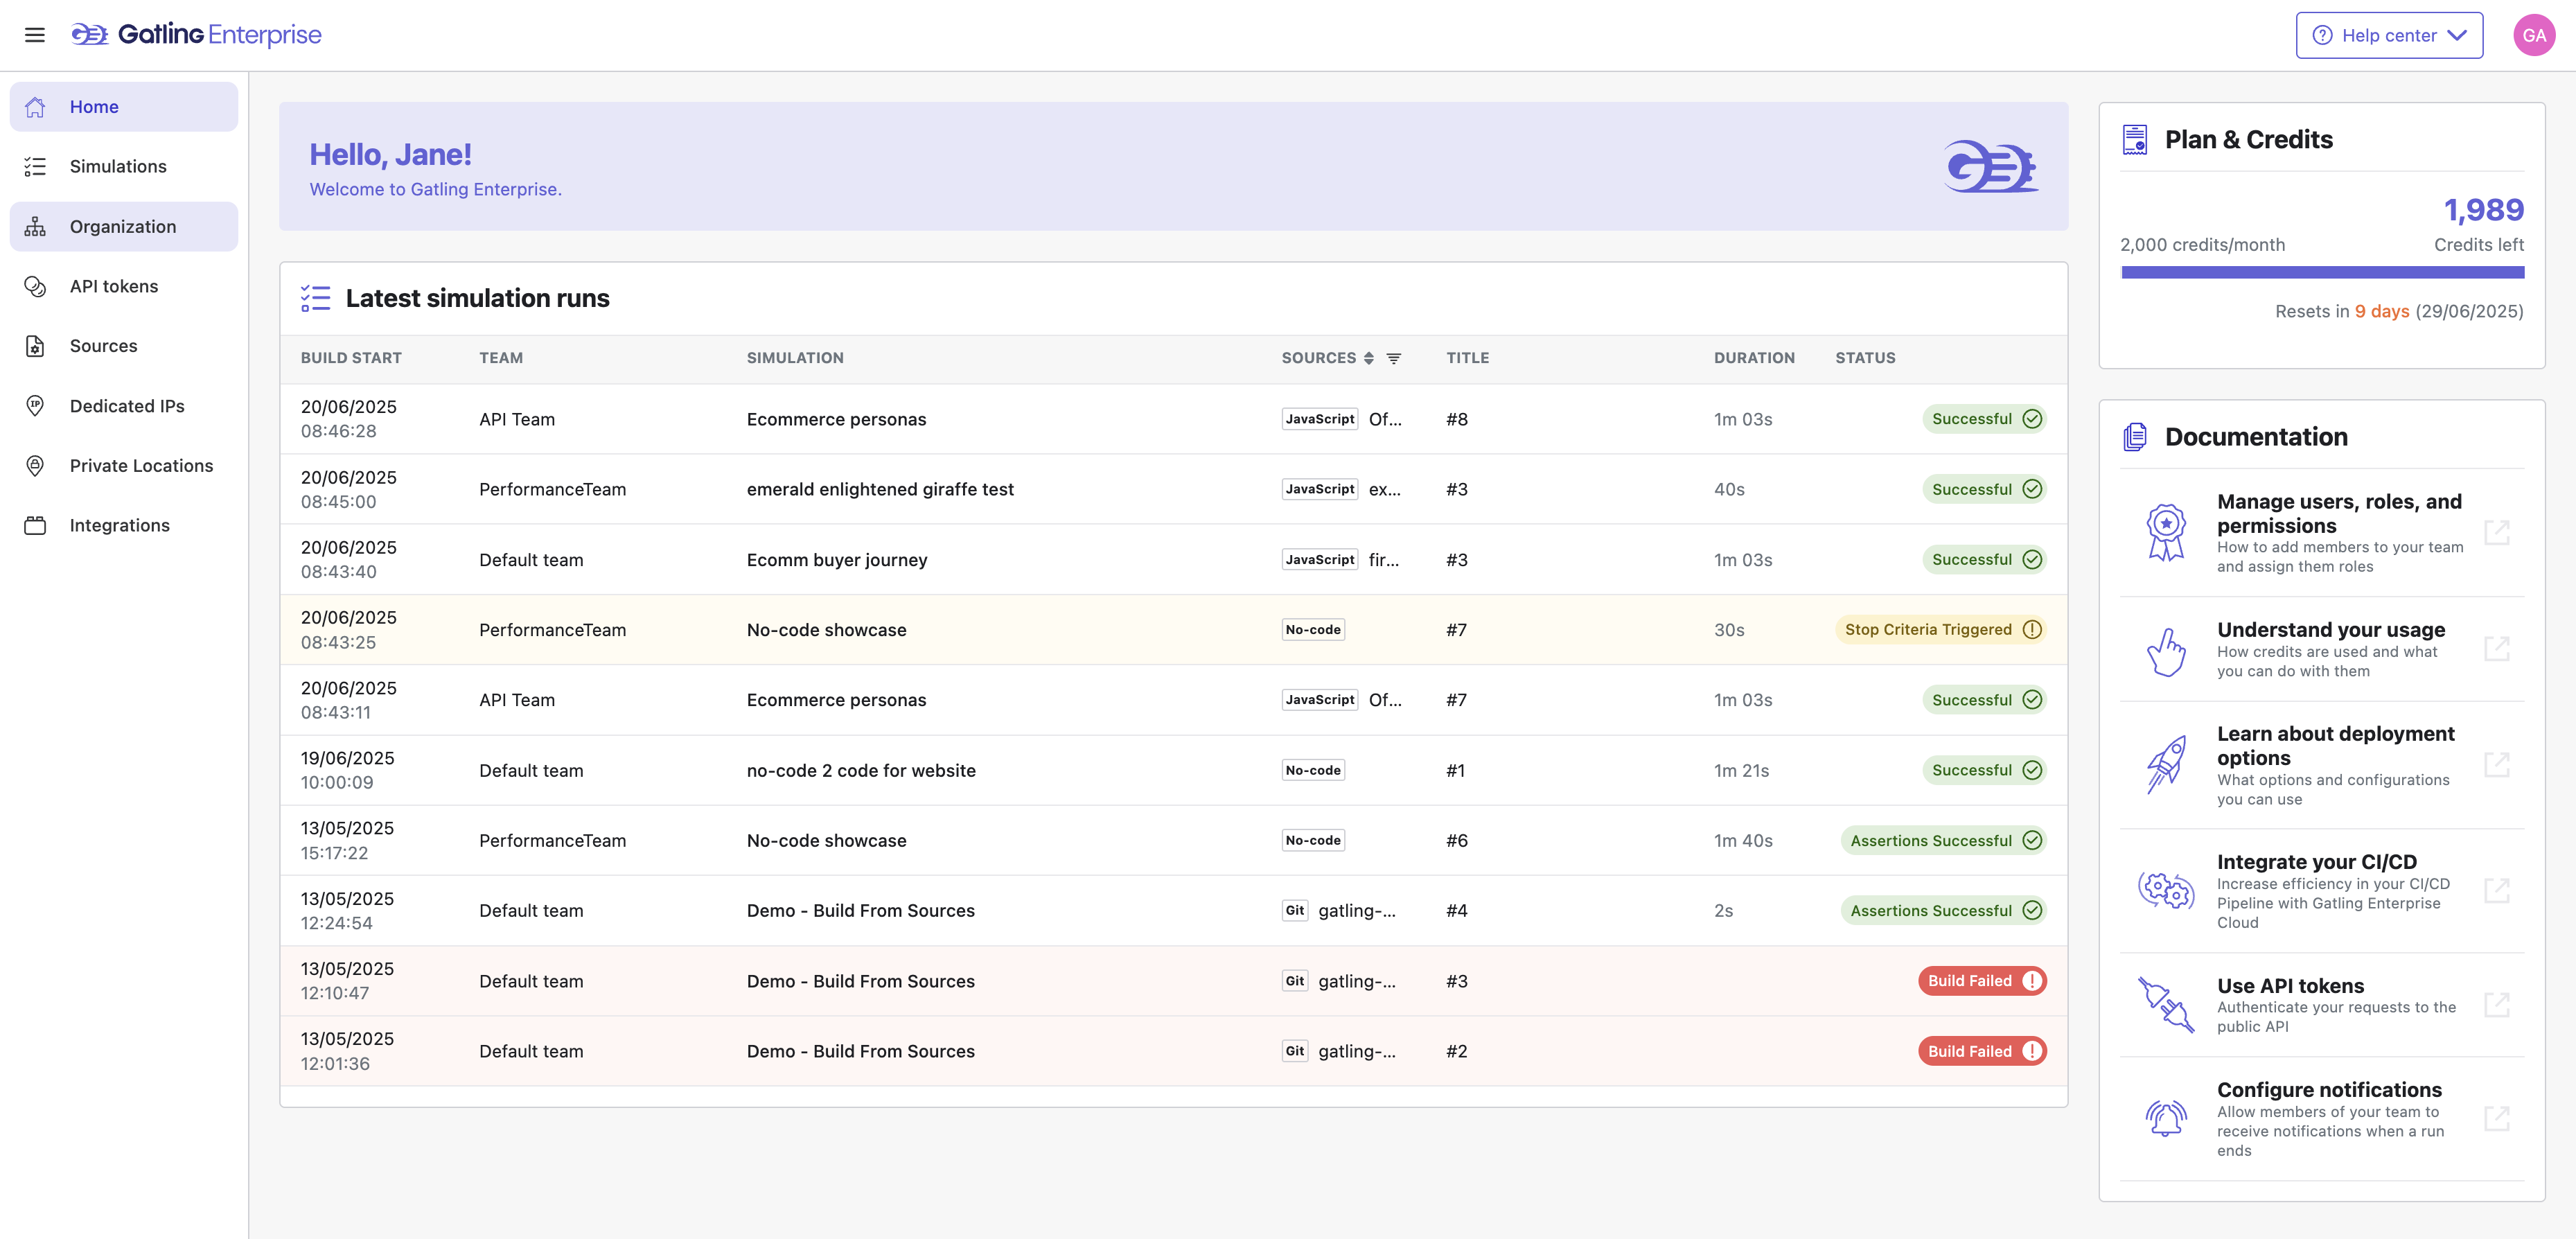This screenshot has height=1239, width=2576.
Task: Click the Dedicated IPs pin icon
Action: coord(35,406)
